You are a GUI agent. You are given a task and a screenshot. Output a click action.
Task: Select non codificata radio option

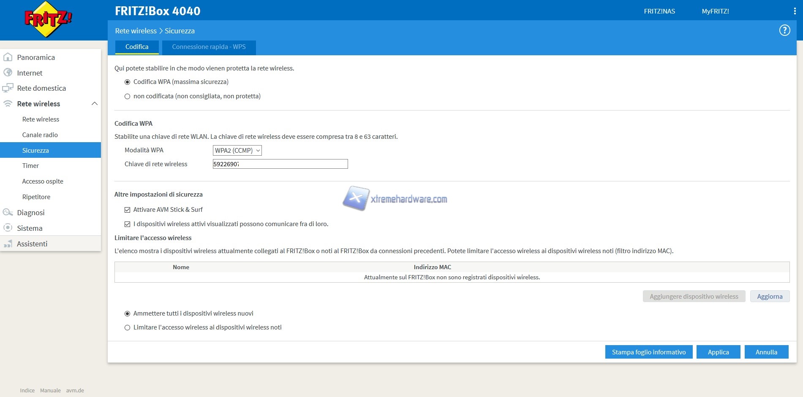[x=127, y=97]
